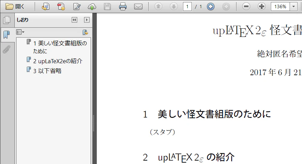Open bookmark 1 美しい怪文書組版のために

[60, 47]
